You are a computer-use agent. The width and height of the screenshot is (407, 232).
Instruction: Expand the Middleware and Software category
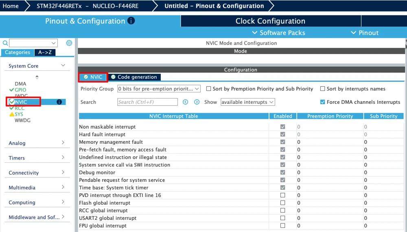click(x=63, y=217)
